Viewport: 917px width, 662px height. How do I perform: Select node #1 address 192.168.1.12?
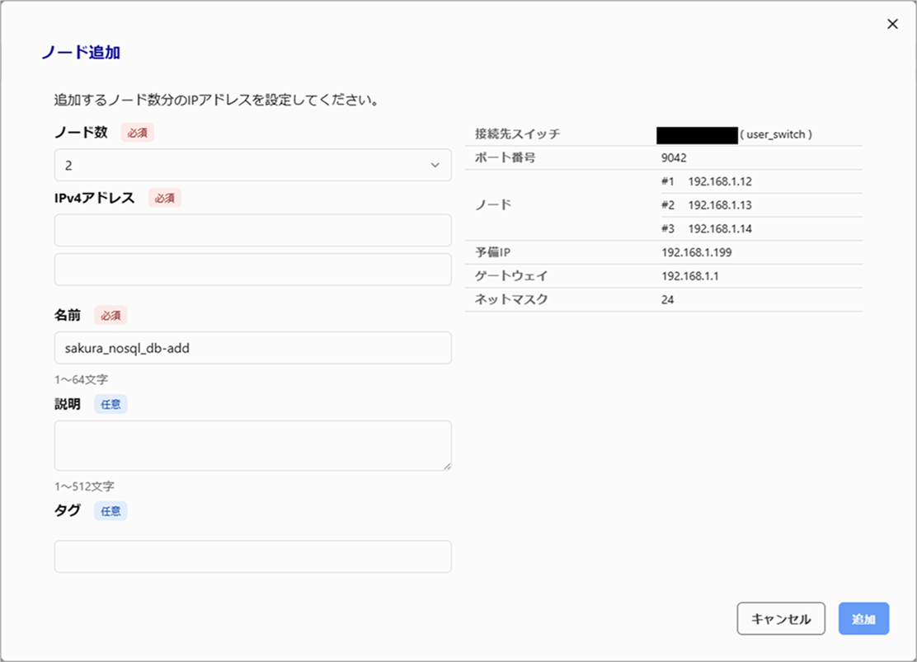point(719,181)
